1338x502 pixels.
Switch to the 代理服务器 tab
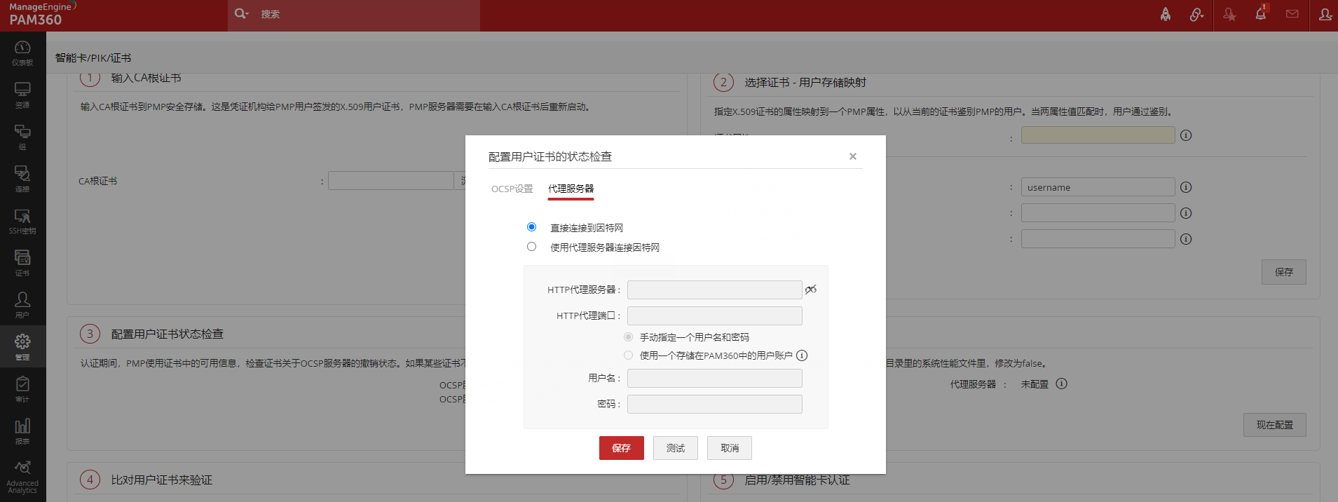(571, 189)
